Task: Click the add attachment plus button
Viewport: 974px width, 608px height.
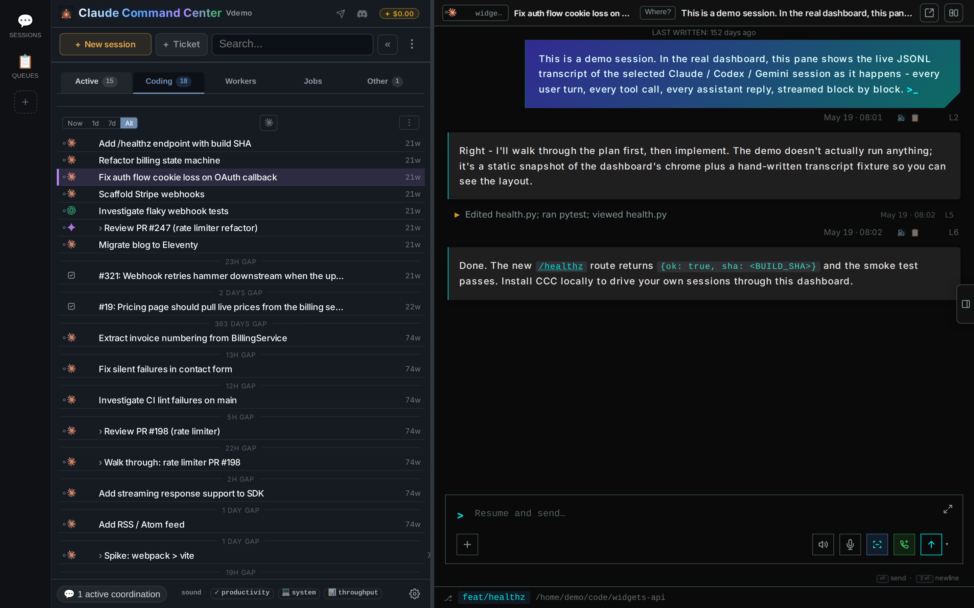Action: pyautogui.click(x=467, y=544)
